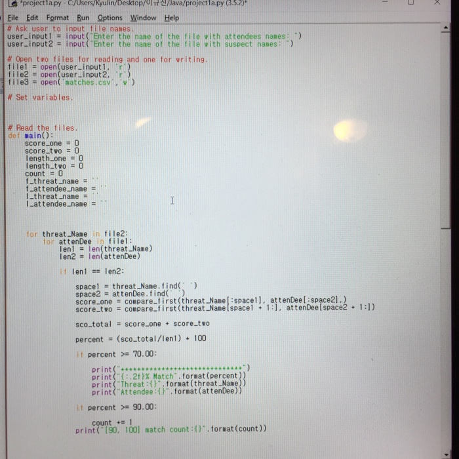This screenshot has width=459, height=459.
Task: Click the comment '# Open two files for reading'
Action: [108, 60]
